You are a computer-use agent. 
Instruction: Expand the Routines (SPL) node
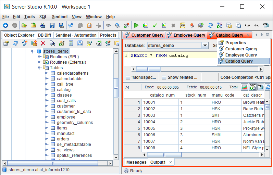(40, 57)
